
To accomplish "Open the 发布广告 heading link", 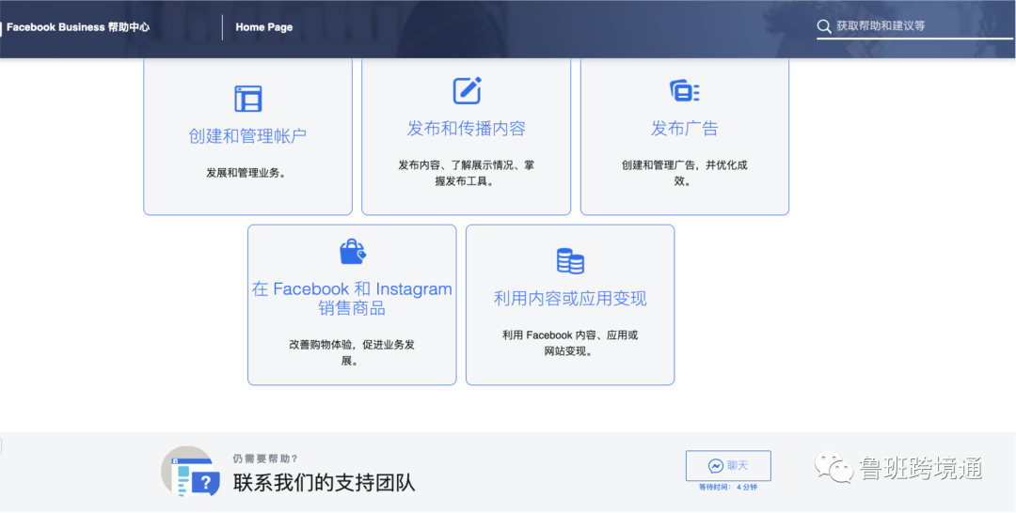I will pyautogui.click(x=684, y=128).
